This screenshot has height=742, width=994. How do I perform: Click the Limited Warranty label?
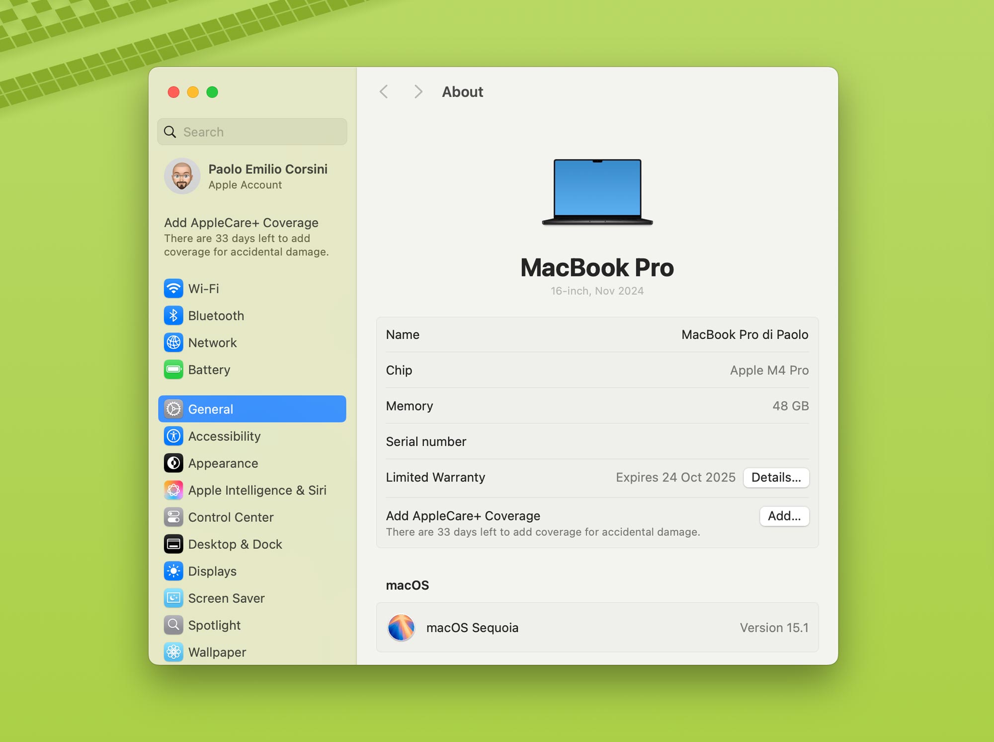pos(435,477)
